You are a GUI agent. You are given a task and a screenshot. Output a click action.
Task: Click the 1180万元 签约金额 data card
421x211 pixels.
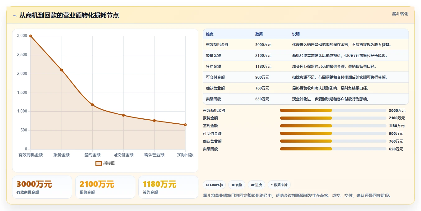168,187
